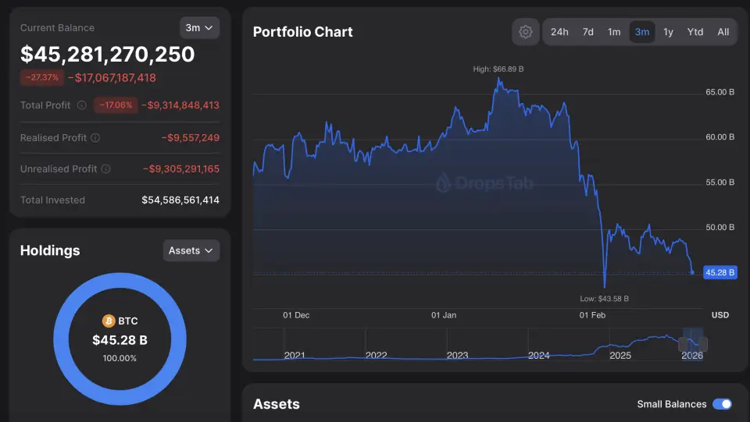Screen dimensions: 750x422
Task: Click the Realised Profit info icon
Action: point(95,138)
